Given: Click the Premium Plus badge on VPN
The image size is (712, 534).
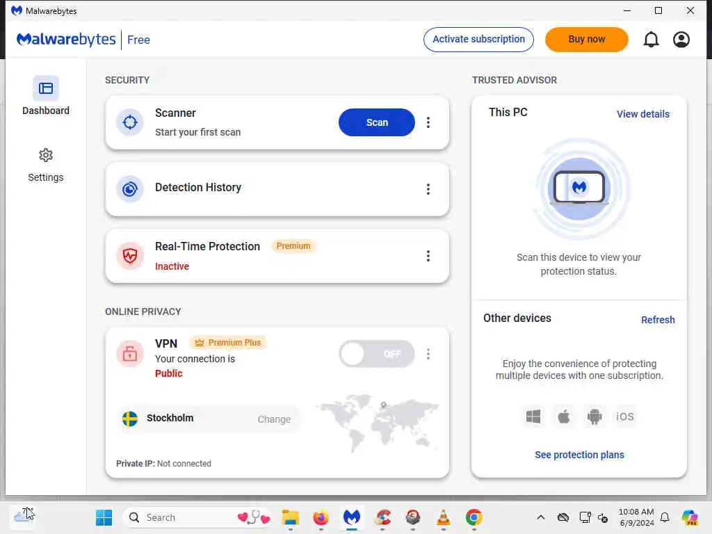Looking at the screenshot, I should (x=228, y=342).
